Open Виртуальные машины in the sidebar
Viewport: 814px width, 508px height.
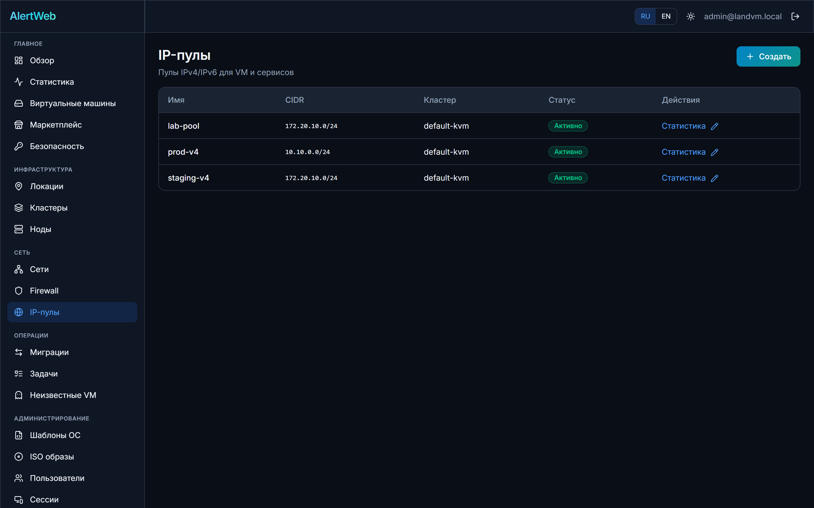(72, 104)
